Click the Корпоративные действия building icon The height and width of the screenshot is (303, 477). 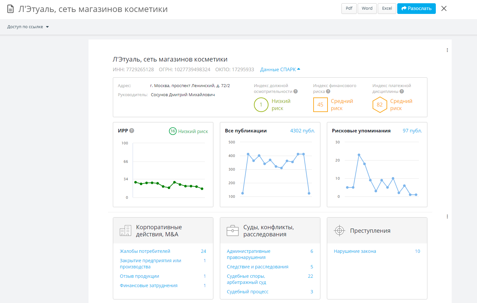coord(125,230)
